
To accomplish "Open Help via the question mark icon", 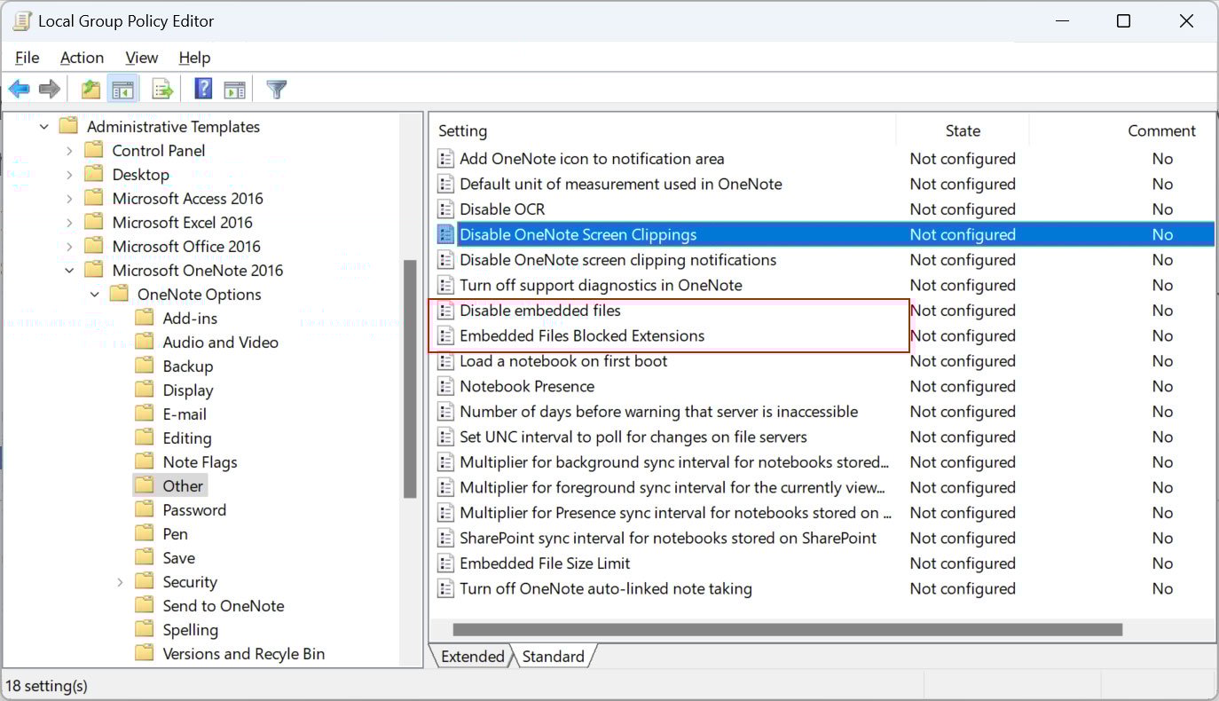I will point(203,89).
